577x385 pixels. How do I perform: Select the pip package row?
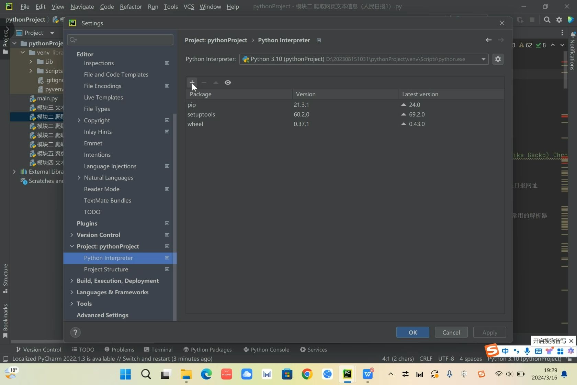pyautogui.click(x=345, y=105)
